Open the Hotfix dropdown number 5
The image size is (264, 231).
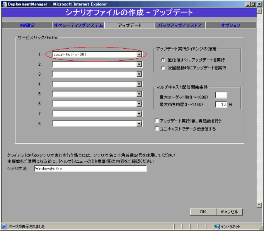coord(139,94)
